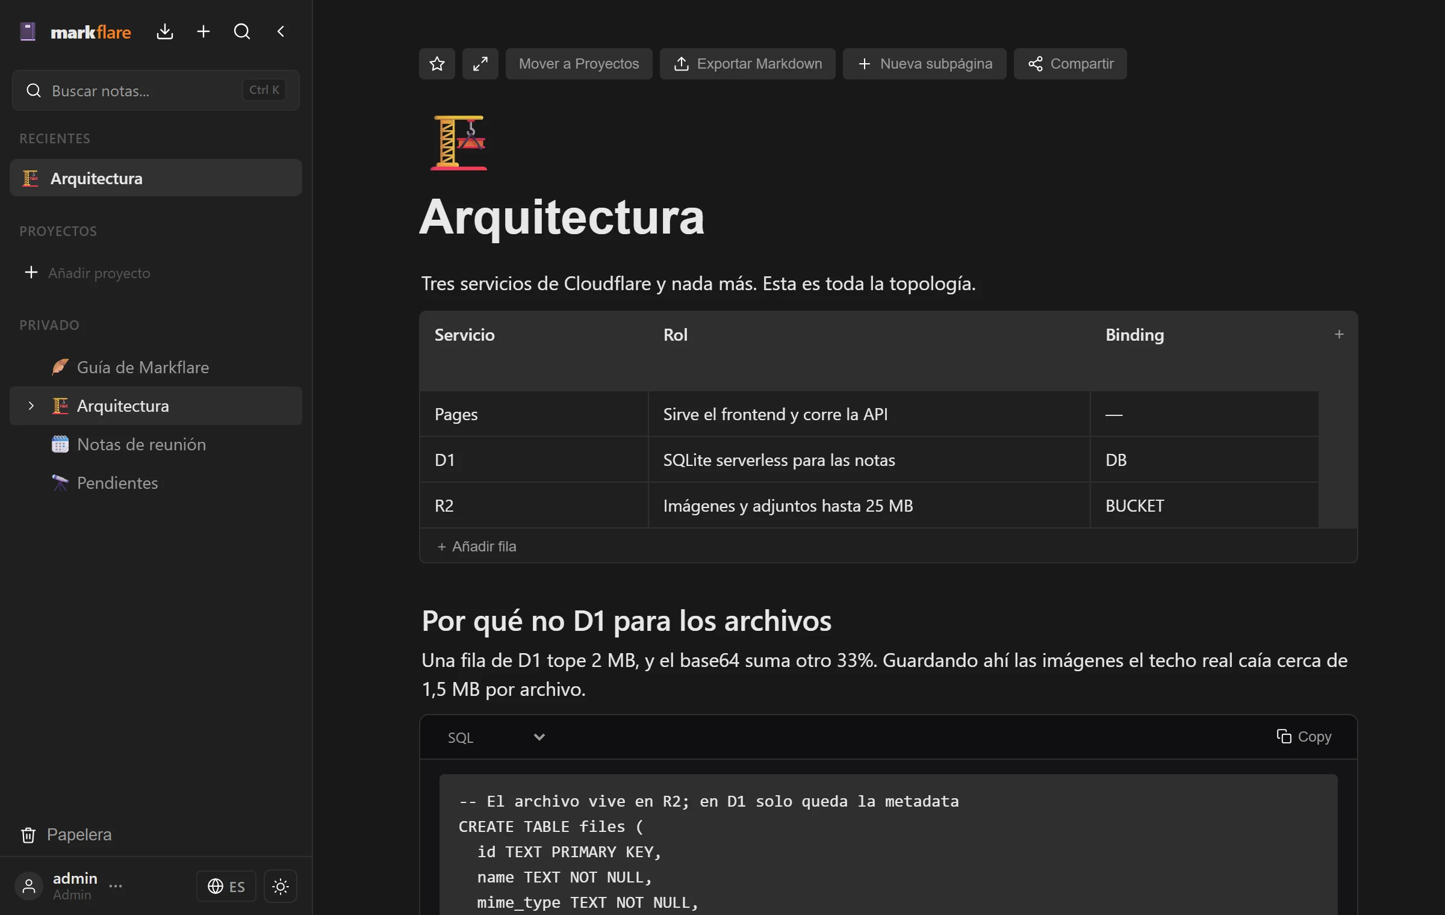Open Pendientes note
This screenshot has height=915, width=1445.
coord(156,483)
